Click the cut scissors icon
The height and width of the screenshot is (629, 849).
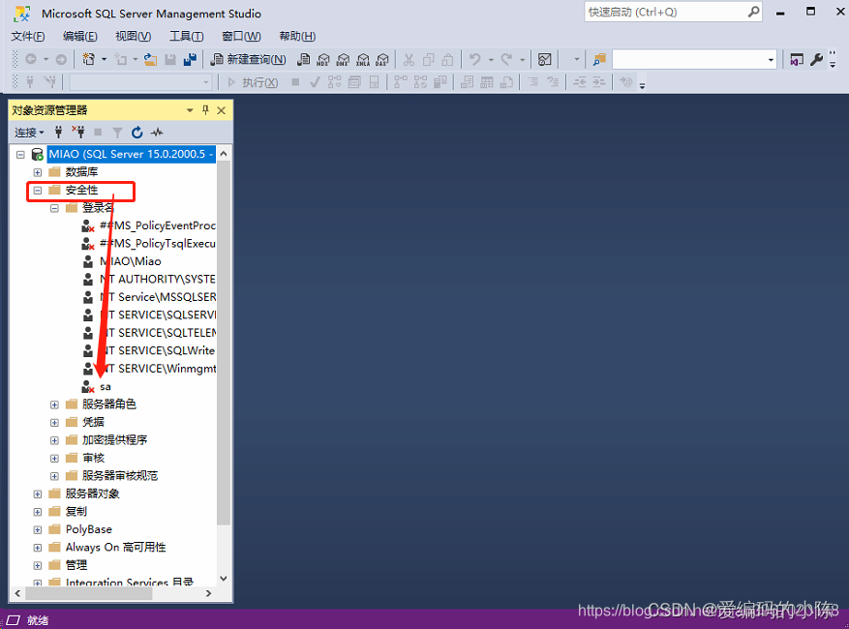point(409,60)
